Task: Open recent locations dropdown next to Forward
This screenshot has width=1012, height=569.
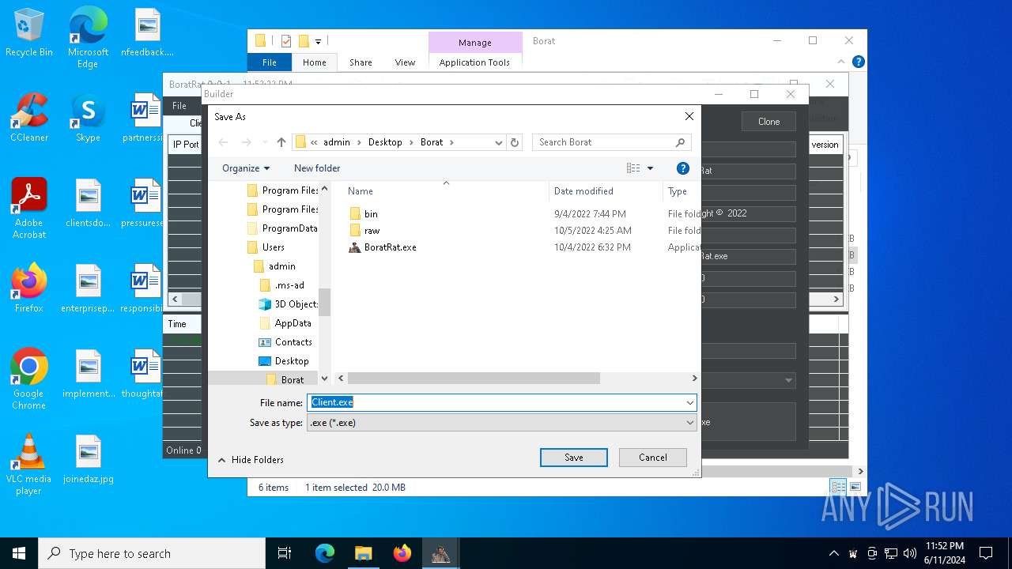Action: (264, 143)
